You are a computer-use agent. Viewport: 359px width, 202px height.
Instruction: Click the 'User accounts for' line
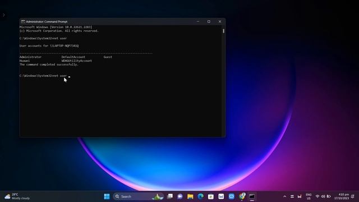[49, 46]
